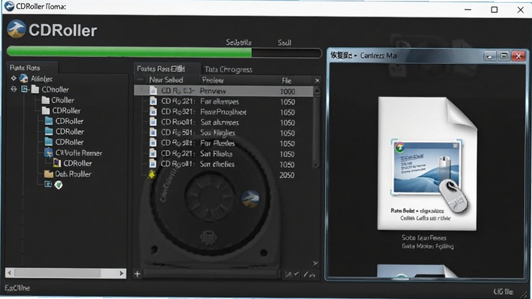Click the CXVolle Remer item icon
The height and width of the screenshot is (299, 532).
(x=49, y=153)
